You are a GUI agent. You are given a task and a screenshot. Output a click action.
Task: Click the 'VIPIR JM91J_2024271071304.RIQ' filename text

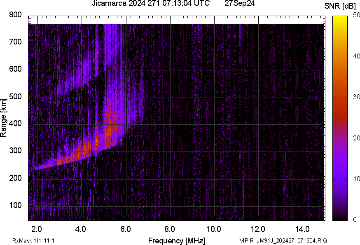(x=283, y=240)
